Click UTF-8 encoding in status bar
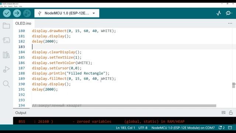Viewport: 236px width, 133px height. pos(143,128)
